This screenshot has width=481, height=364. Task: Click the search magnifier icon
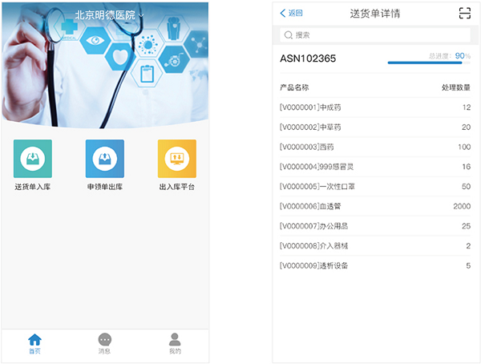tap(288, 34)
